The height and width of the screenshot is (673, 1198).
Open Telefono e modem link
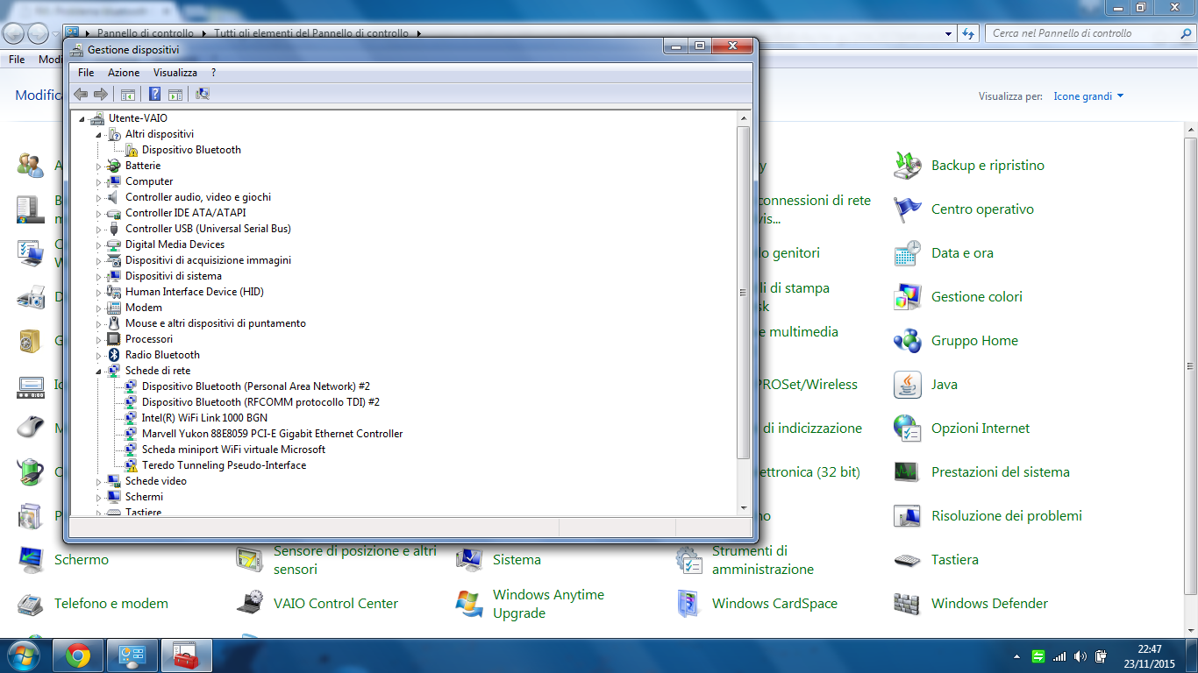[111, 603]
